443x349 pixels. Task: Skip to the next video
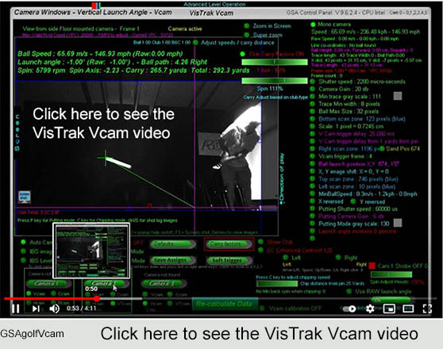click(x=36, y=309)
